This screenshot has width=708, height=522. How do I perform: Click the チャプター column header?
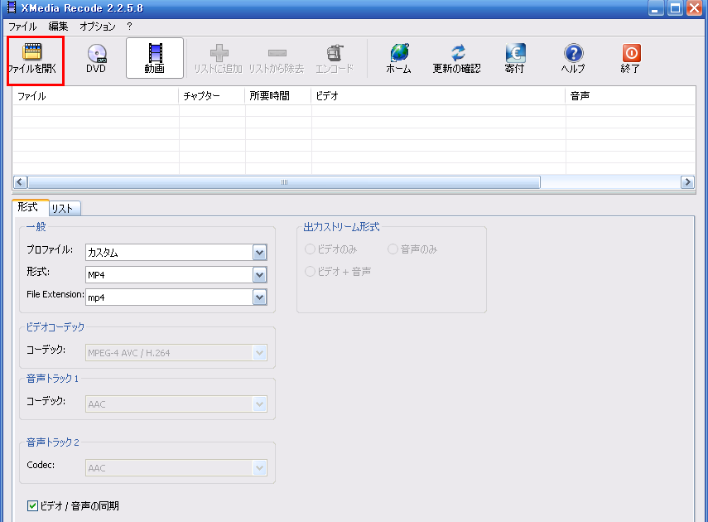(212, 96)
